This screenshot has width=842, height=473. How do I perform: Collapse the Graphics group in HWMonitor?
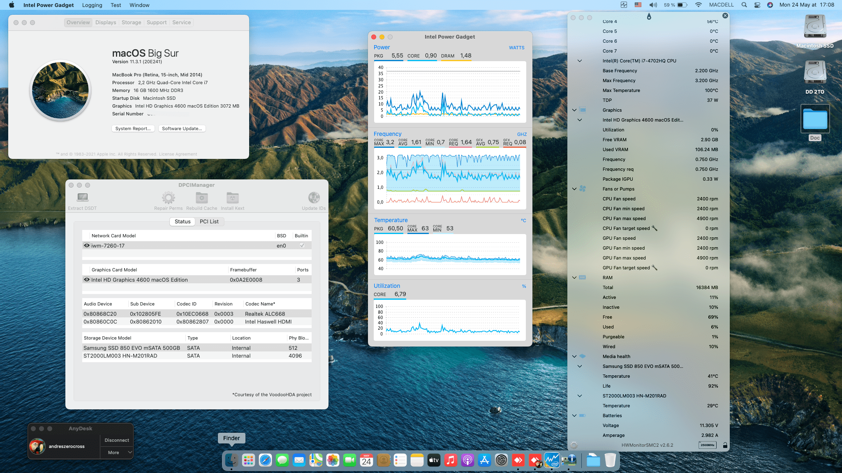click(x=574, y=110)
